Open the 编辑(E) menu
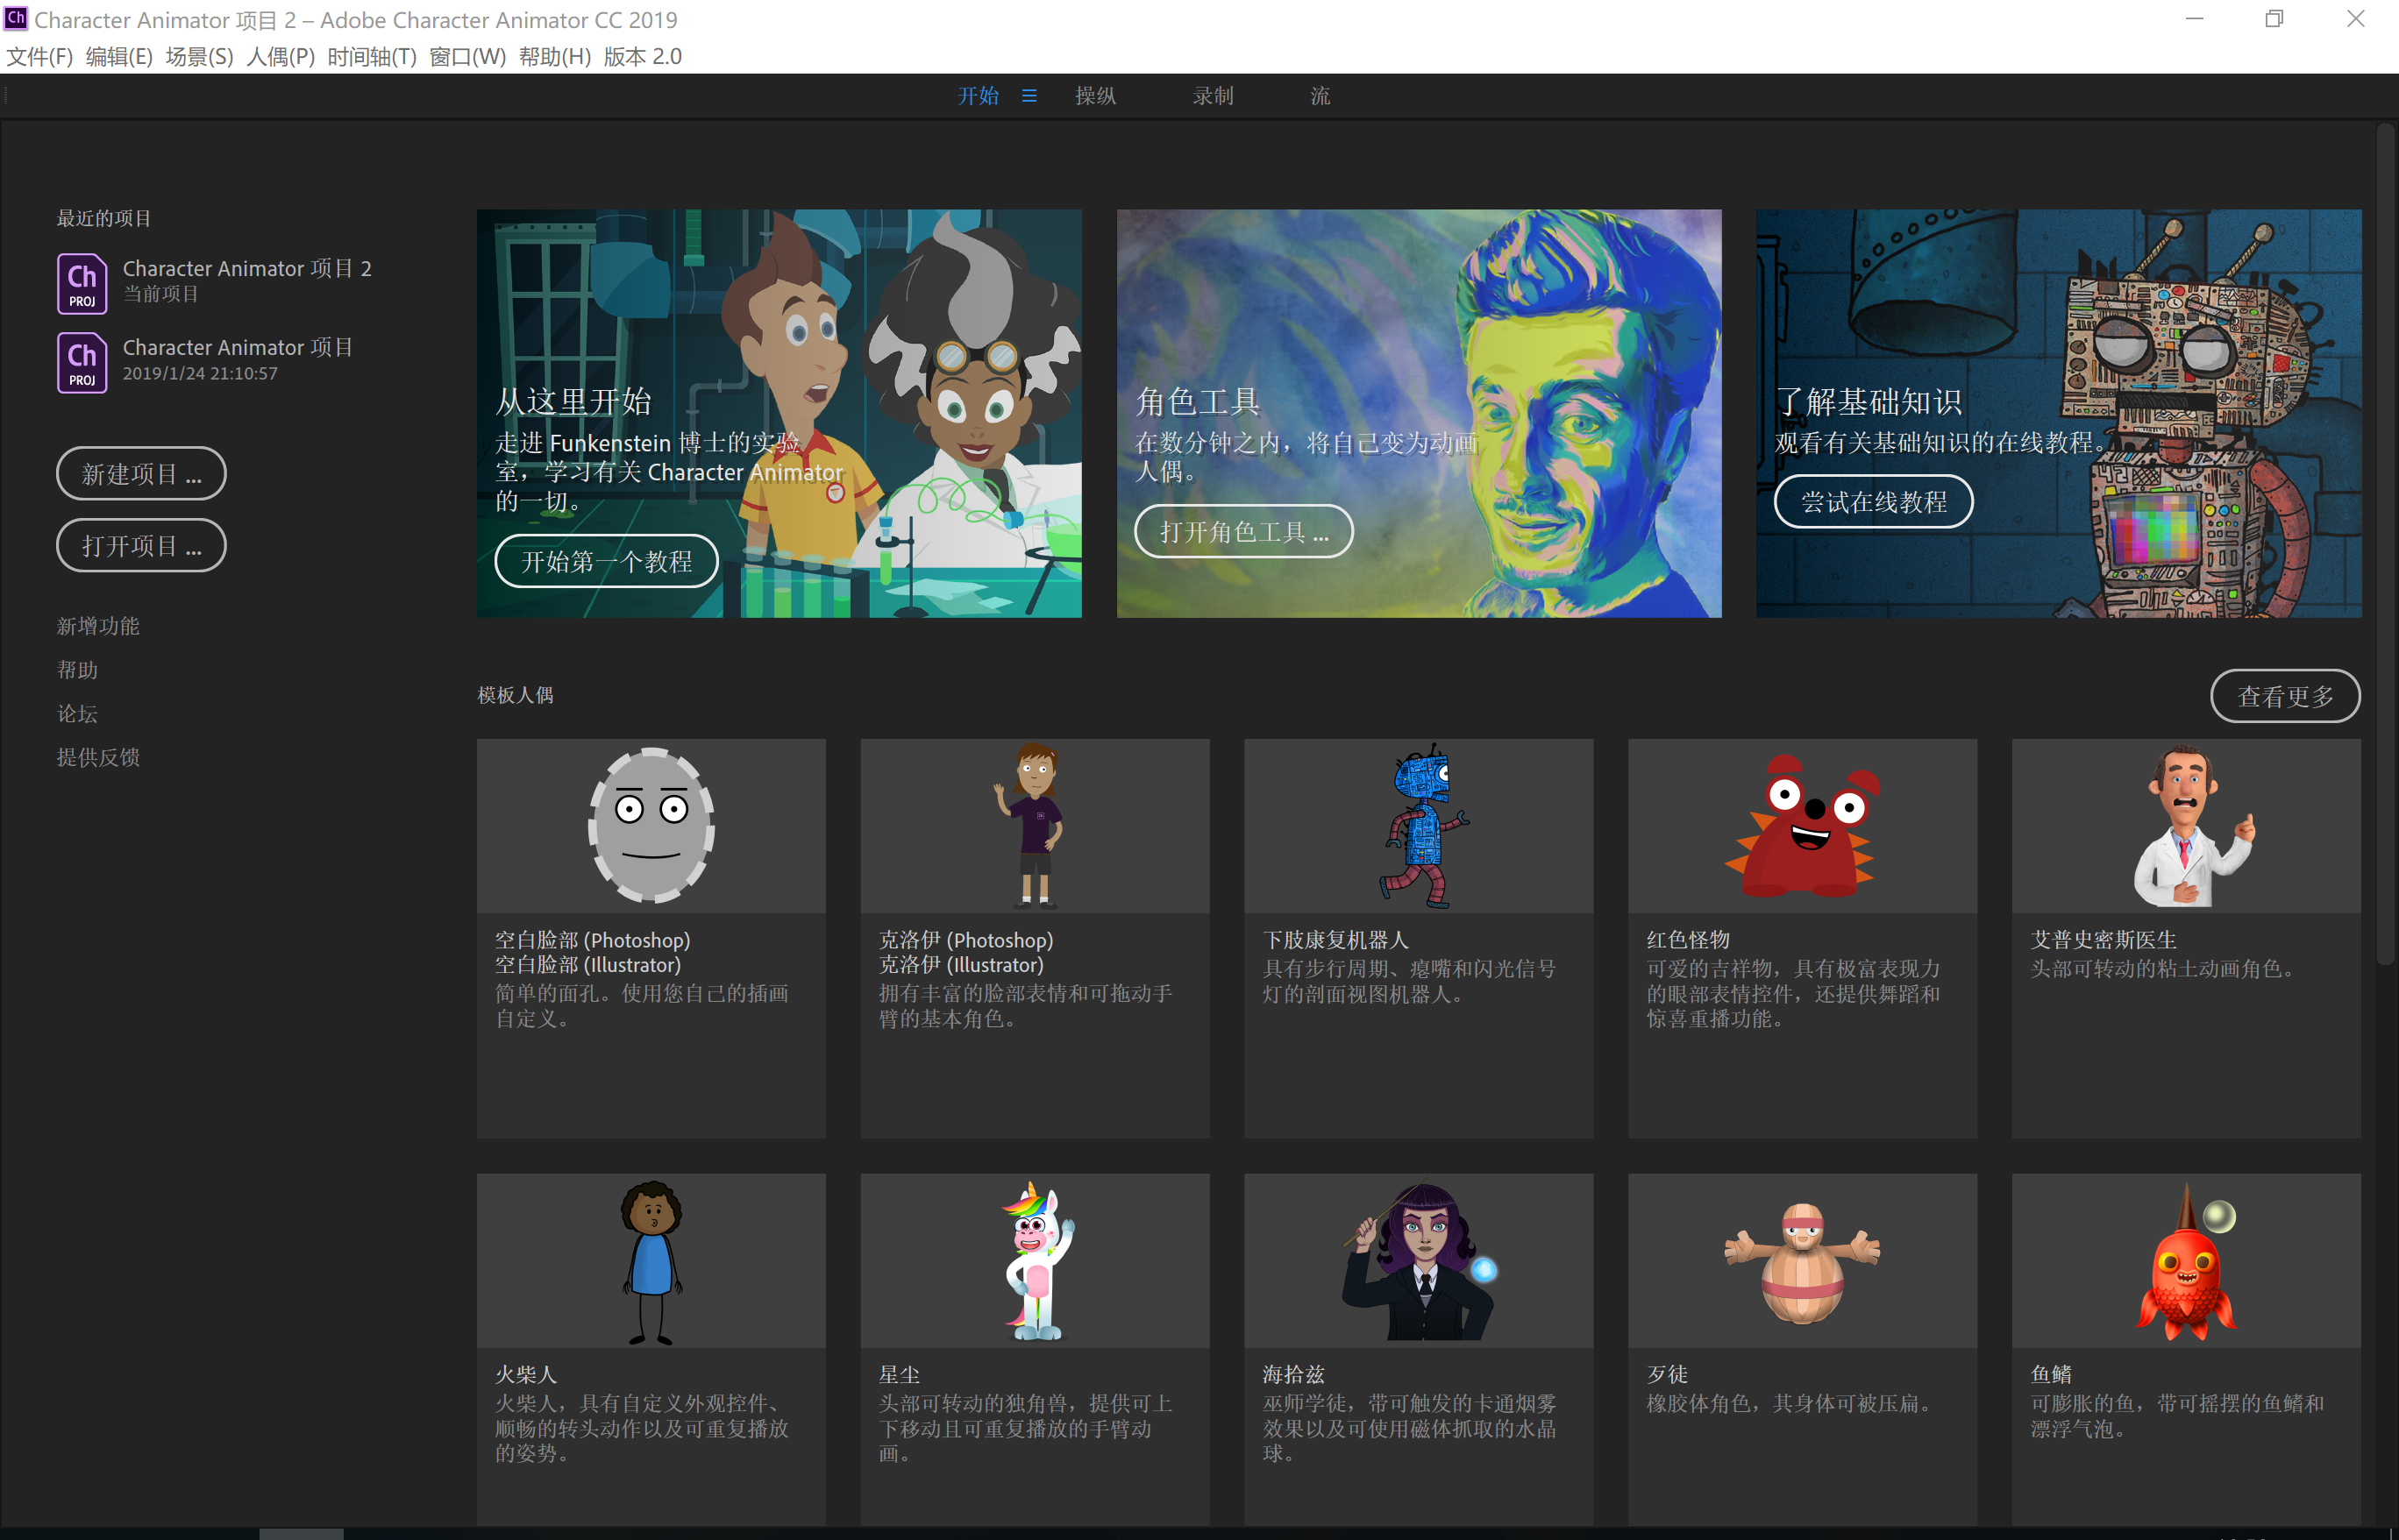Image resolution: width=2399 pixels, height=1540 pixels. (119, 56)
